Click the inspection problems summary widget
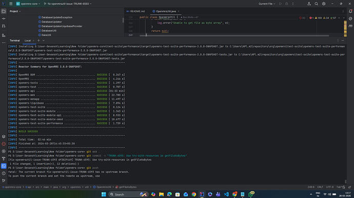The width and height of the screenshot is (354, 198). pyautogui.click(x=322, y=18)
